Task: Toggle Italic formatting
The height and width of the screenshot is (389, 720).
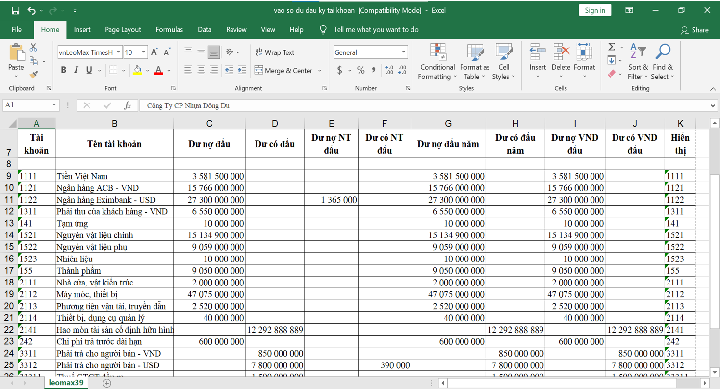Action: pos(76,70)
